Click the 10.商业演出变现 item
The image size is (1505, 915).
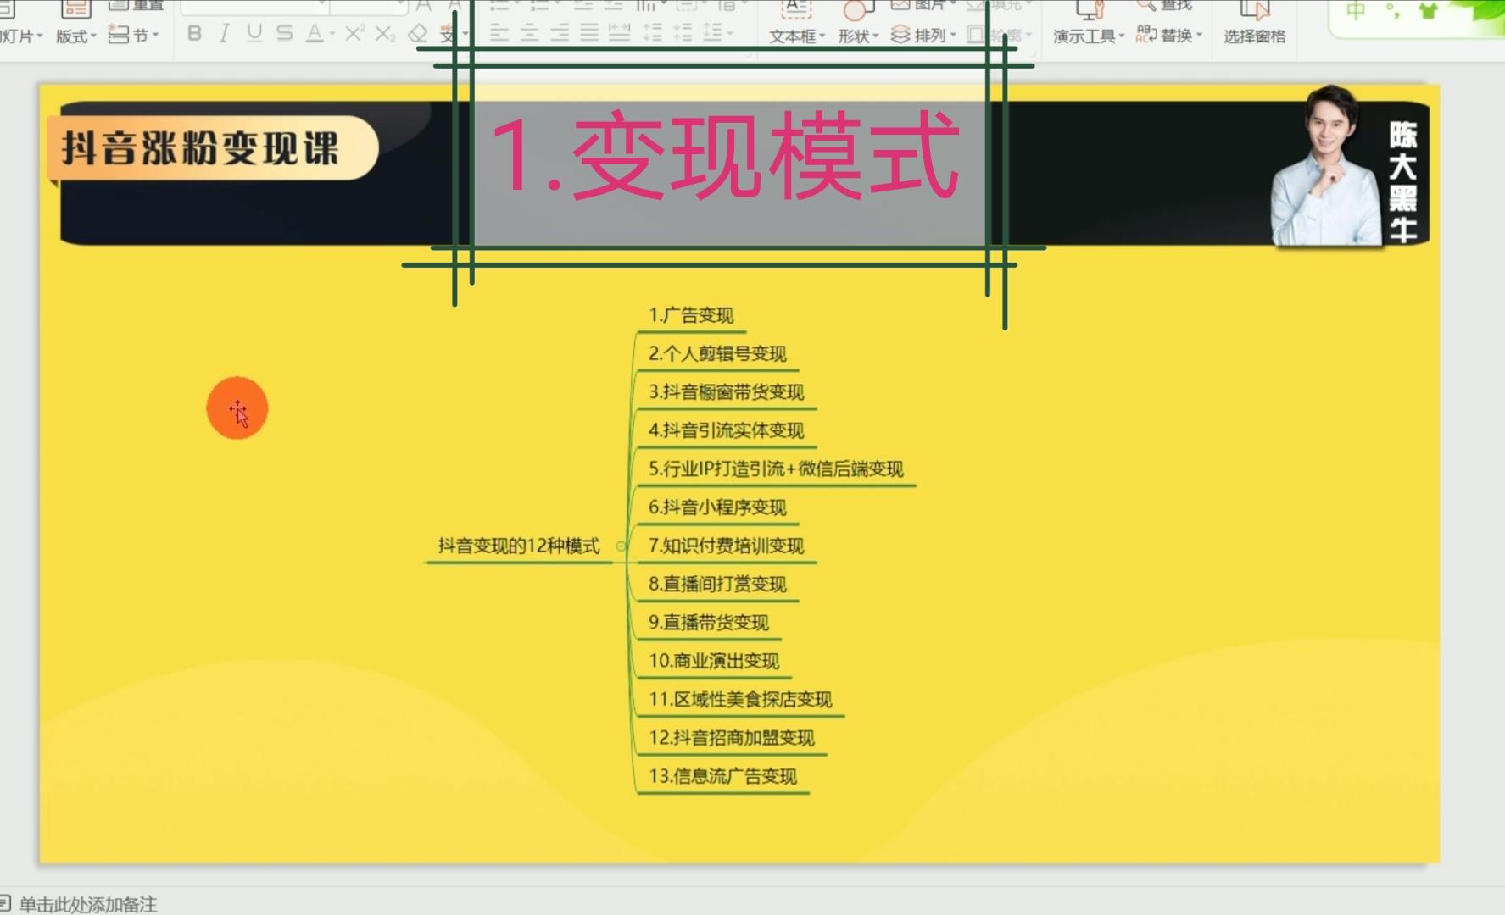pyautogui.click(x=714, y=661)
